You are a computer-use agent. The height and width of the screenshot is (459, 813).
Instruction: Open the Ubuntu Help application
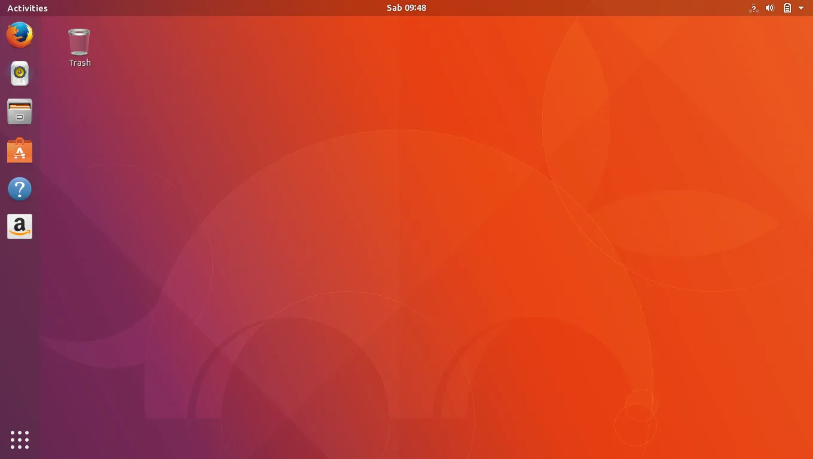(20, 188)
